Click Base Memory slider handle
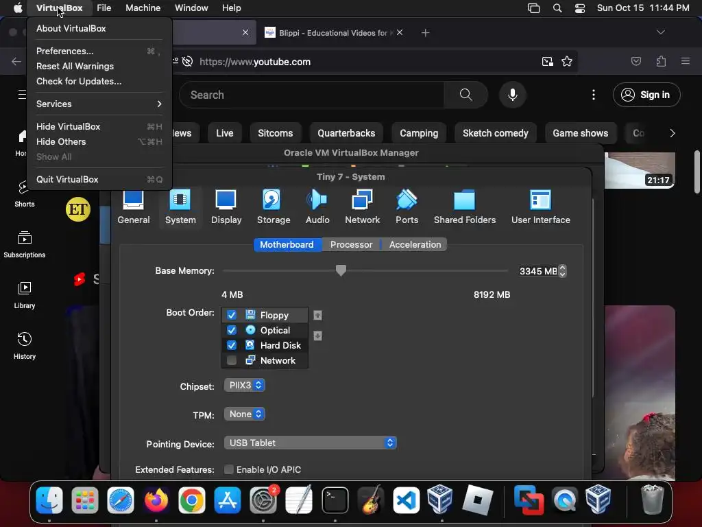 tap(341, 270)
